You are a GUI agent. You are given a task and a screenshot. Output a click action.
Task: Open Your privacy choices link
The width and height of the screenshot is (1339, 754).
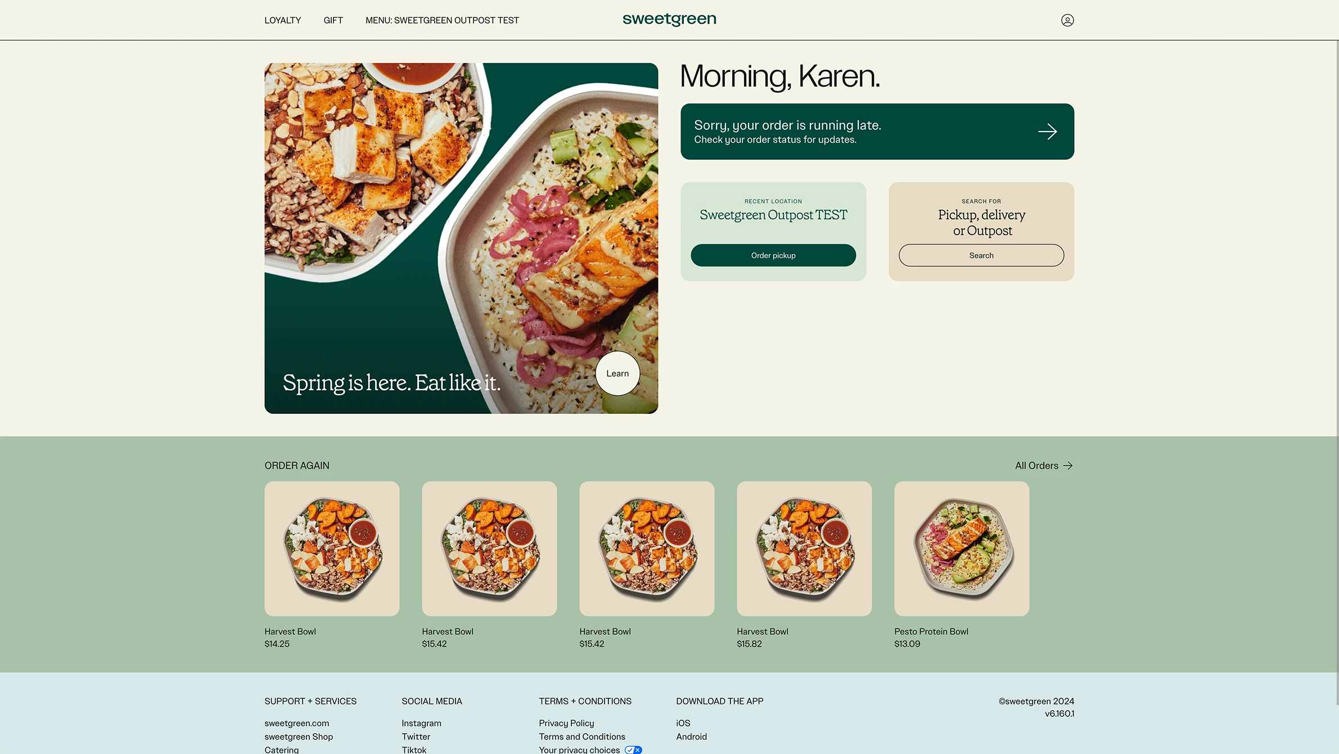click(x=579, y=750)
